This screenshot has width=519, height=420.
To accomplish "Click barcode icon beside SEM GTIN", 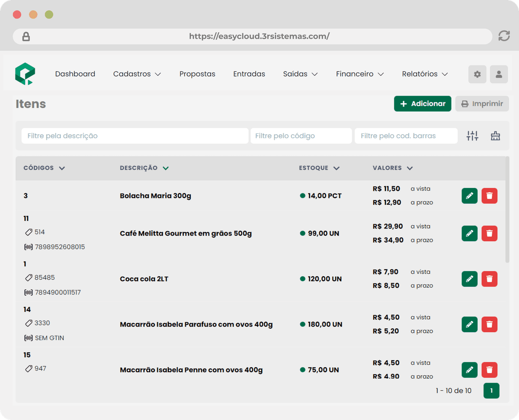I will coord(28,338).
